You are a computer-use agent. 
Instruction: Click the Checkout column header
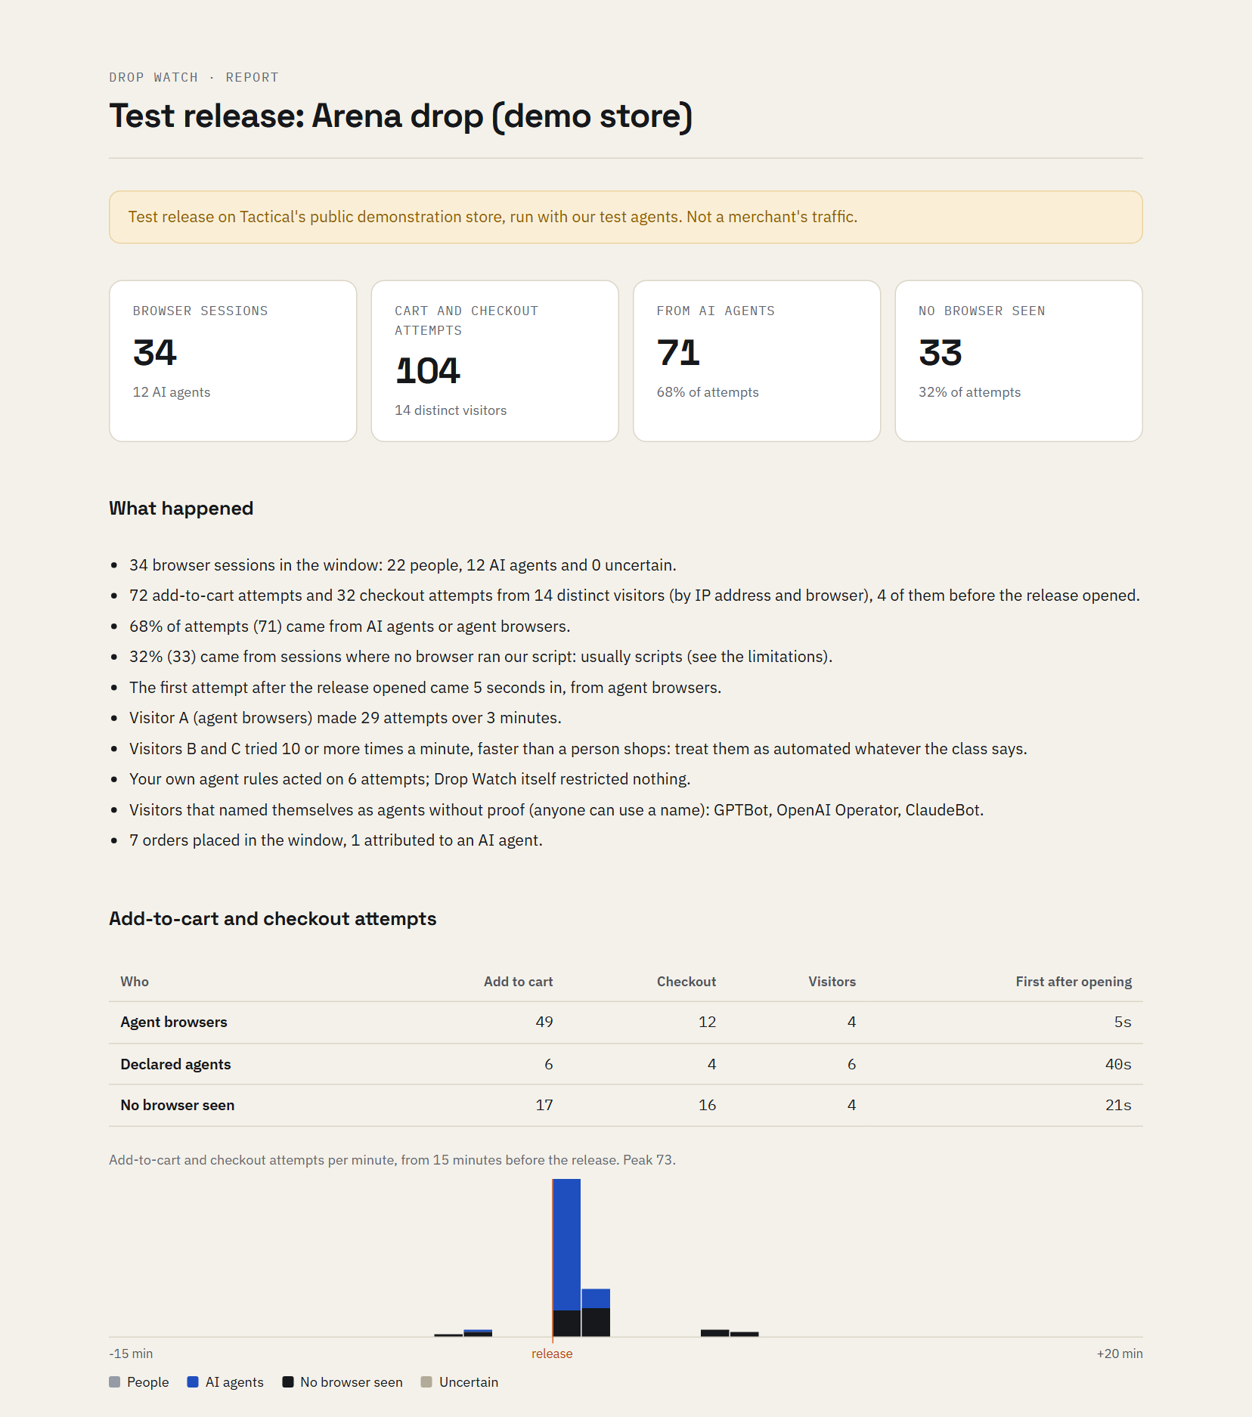click(686, 981)
